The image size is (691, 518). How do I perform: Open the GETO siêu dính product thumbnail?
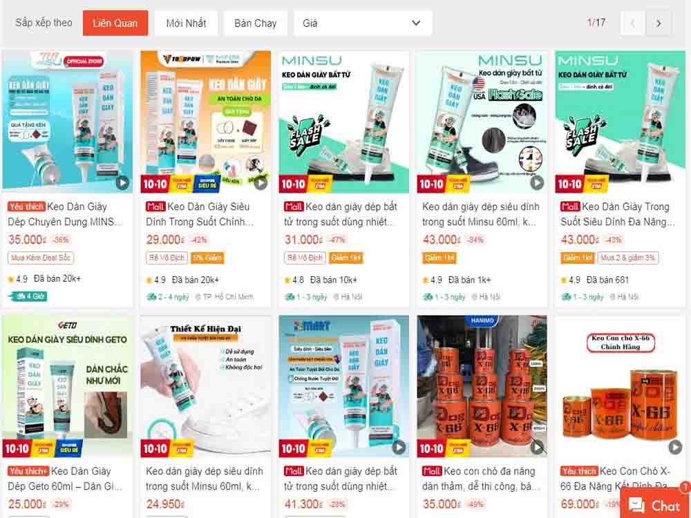click(68, 386)
